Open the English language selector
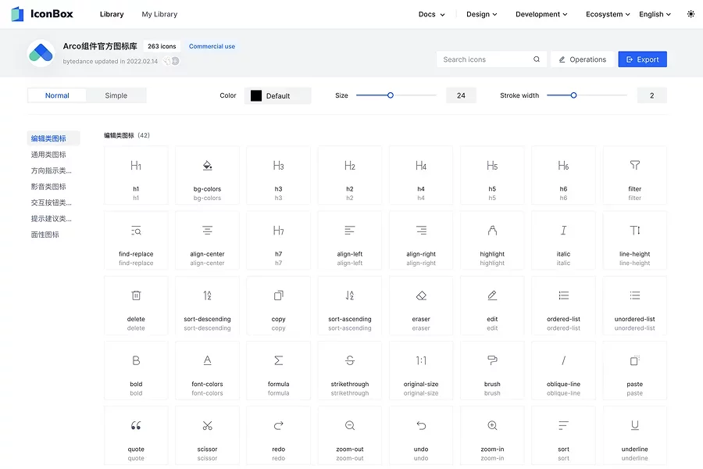The width and height of the screenshot is (703, 469). (655, 14)
